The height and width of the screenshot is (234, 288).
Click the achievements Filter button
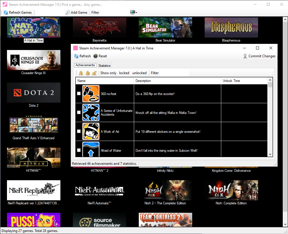155,73
